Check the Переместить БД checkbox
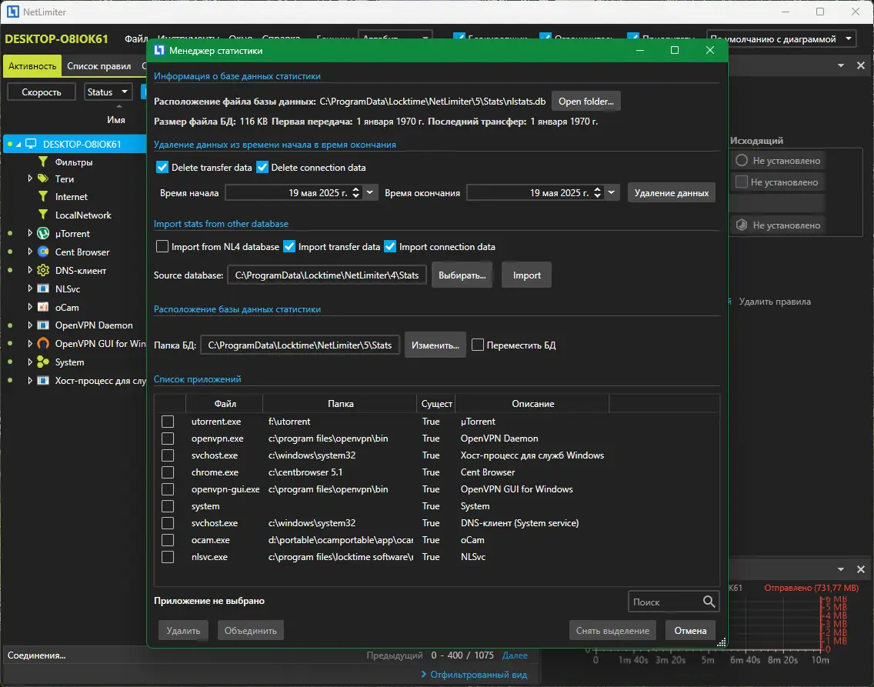The width and height of the screenshot is (874, 687). 478,345
